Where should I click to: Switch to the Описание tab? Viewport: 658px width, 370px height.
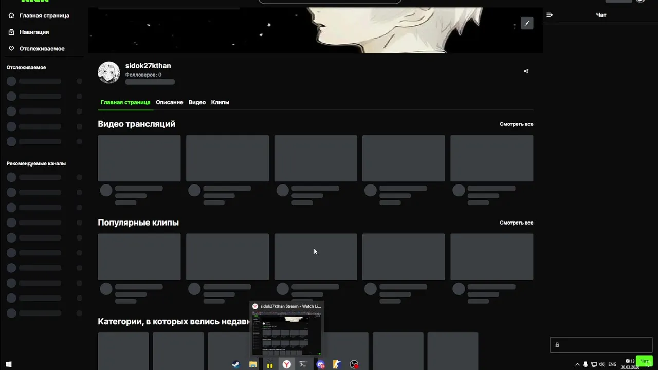click(x=170, y=102)
